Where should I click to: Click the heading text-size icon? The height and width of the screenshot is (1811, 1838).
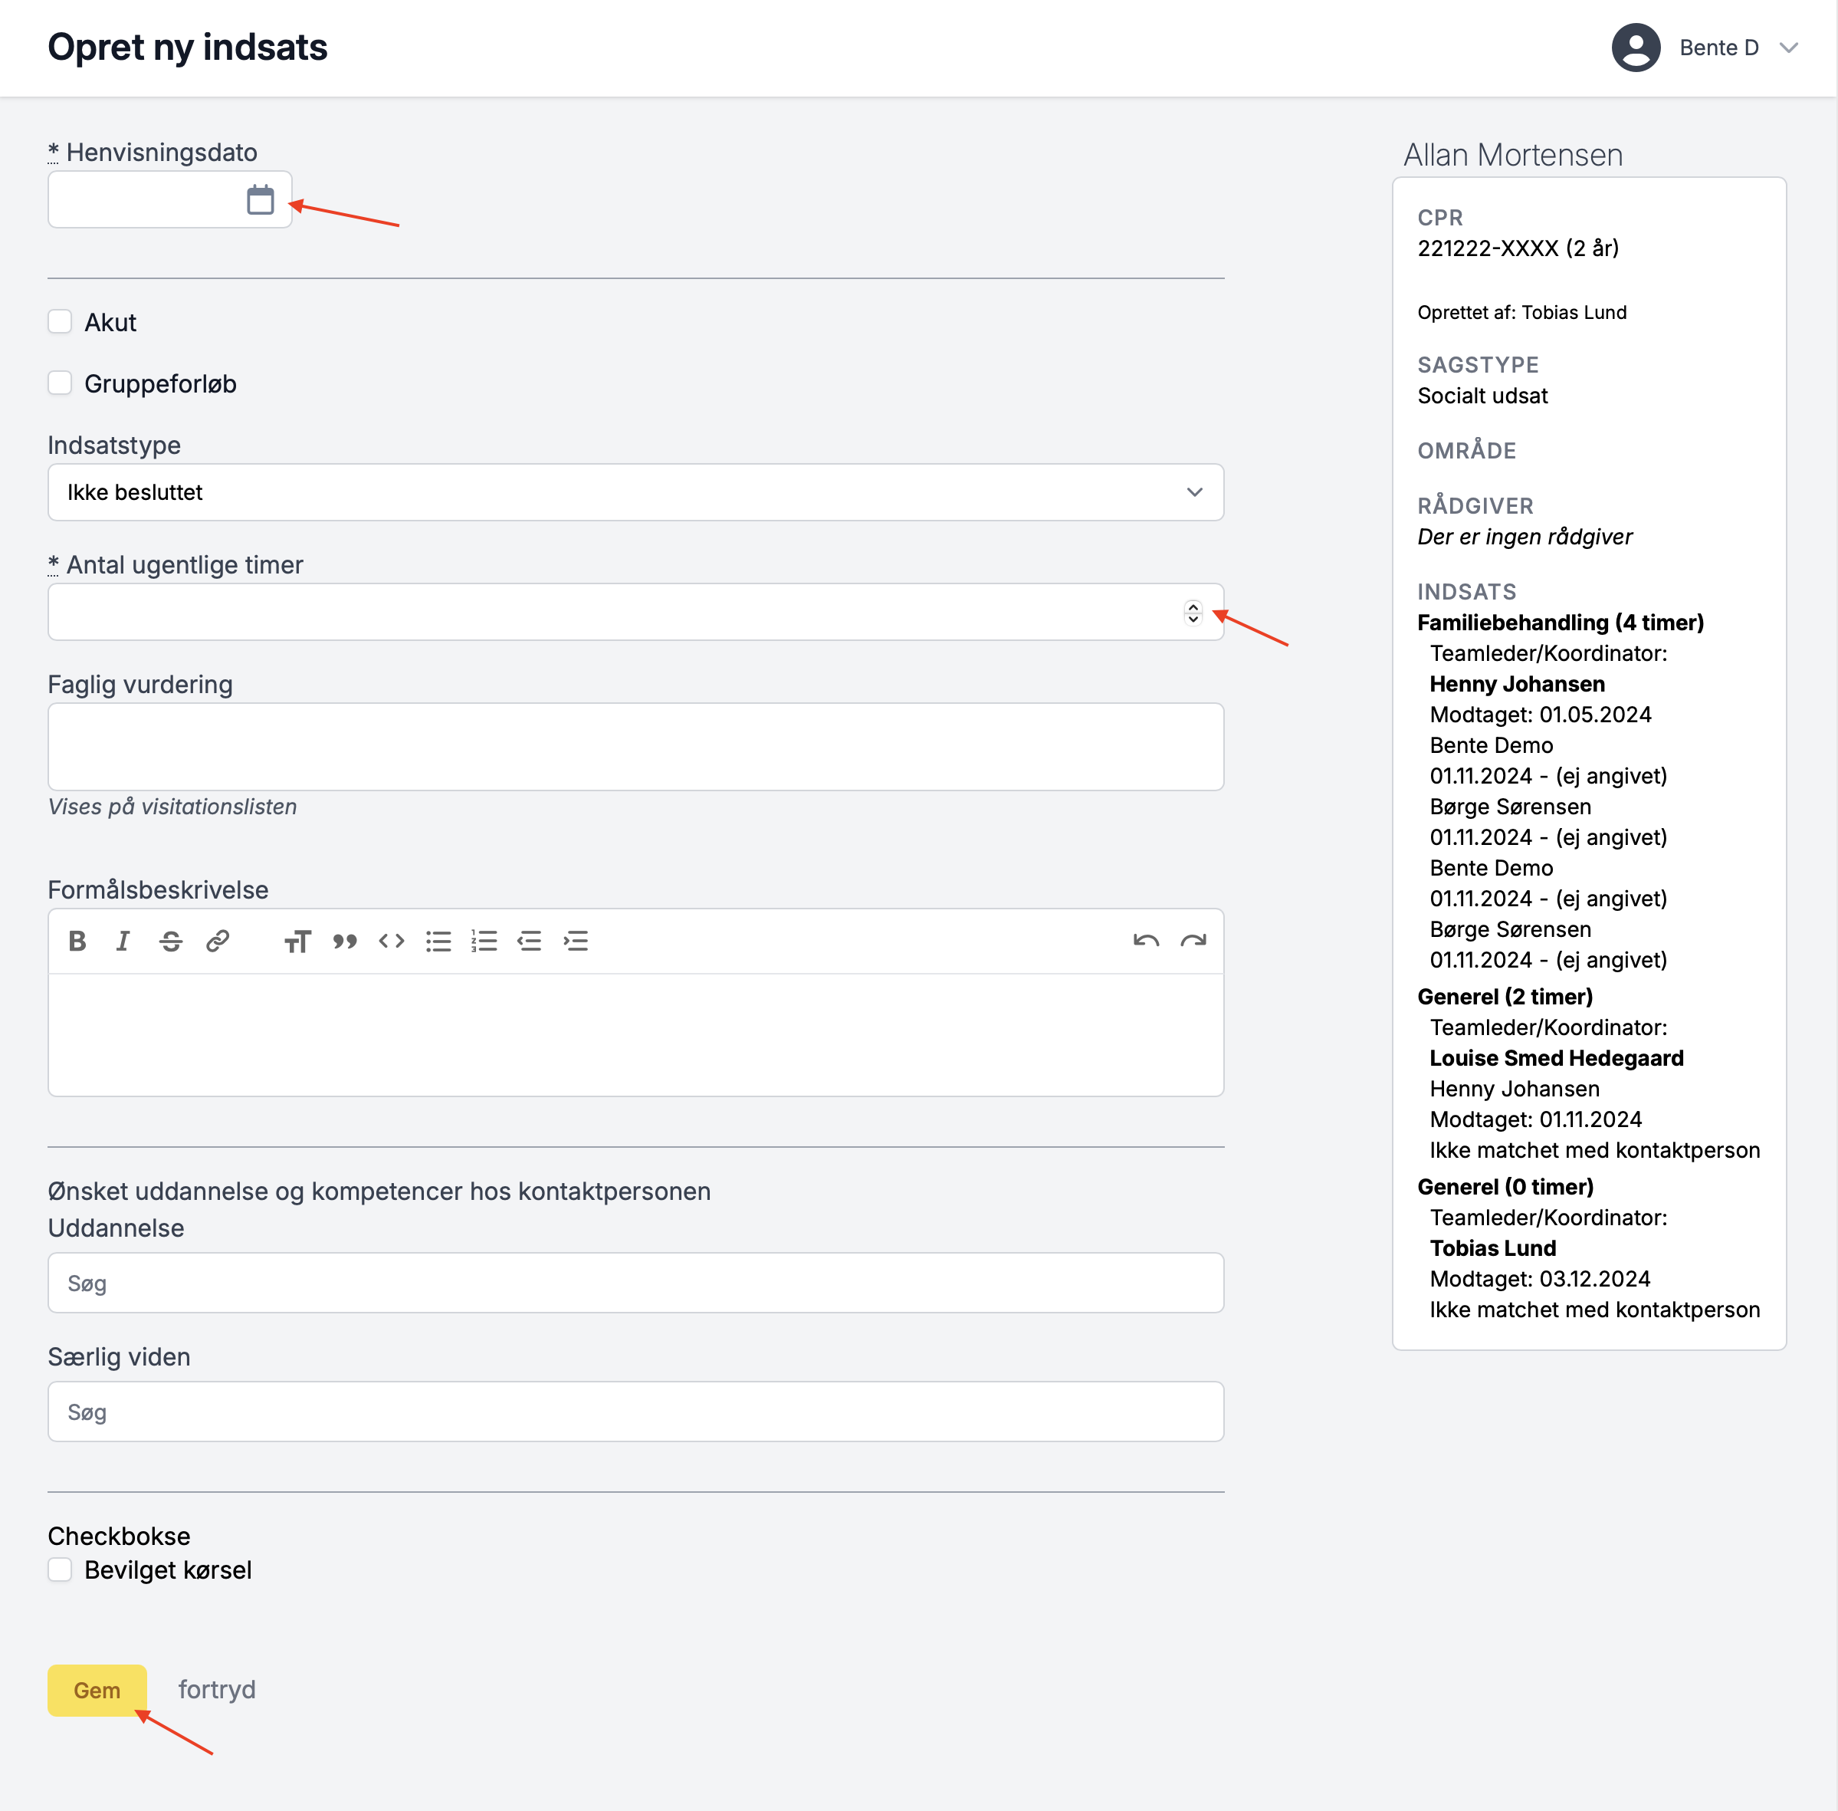click(x=297, y=941)
